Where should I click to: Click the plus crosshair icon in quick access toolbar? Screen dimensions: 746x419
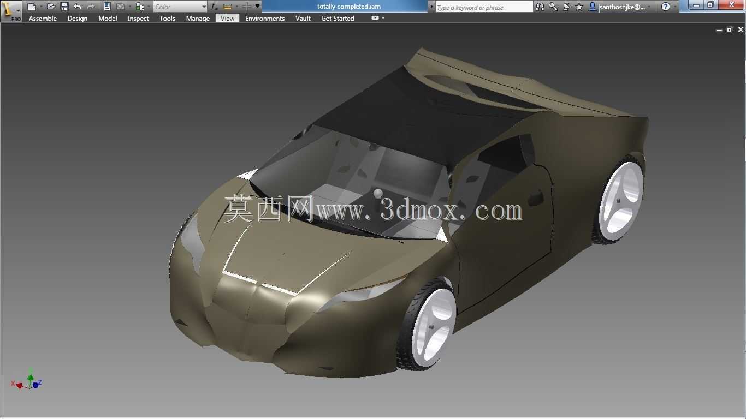[247, 7]
